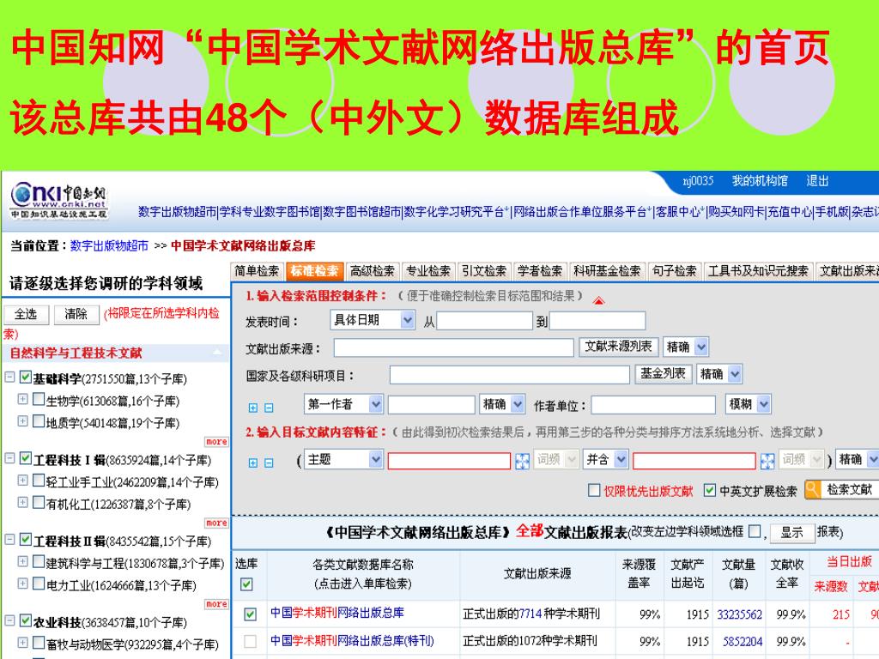The width and height of the screenshot is (879, 659).
Task: Add an author row with the plus icon
Action: 253,408
